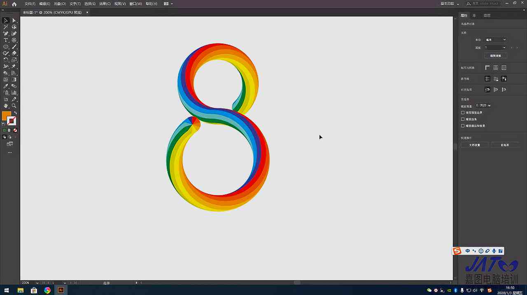The height and width of the screenshot is (295, 527).
Task: Select the Ellipse tool
Action: point(6,46)
